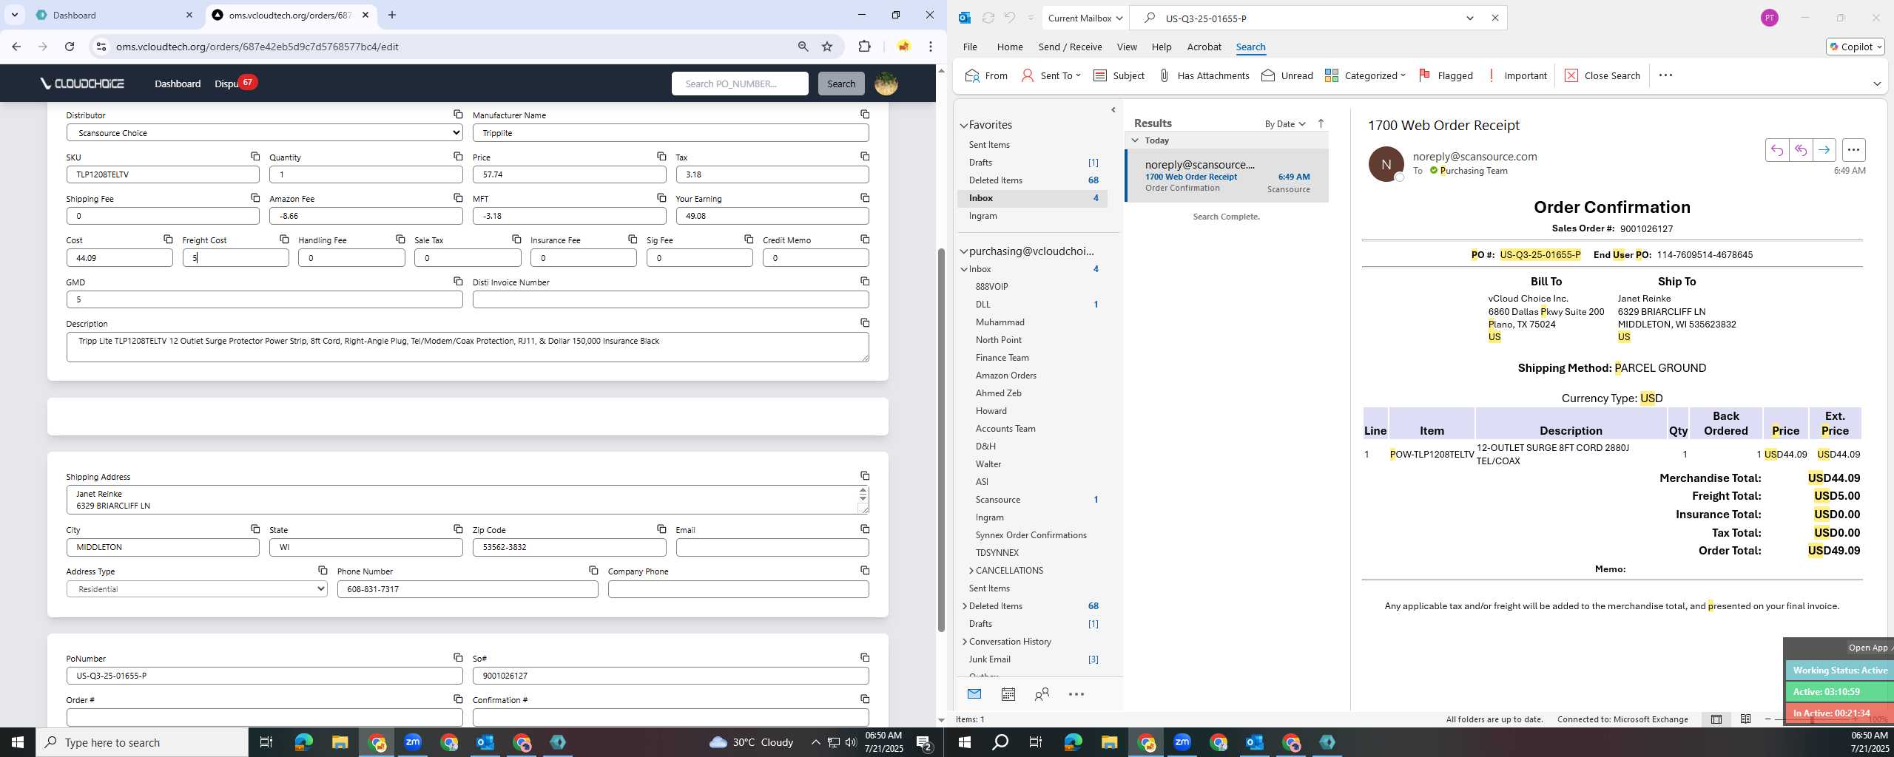
Task: Filter search results by Flagged
Action: click(1446, 75)
